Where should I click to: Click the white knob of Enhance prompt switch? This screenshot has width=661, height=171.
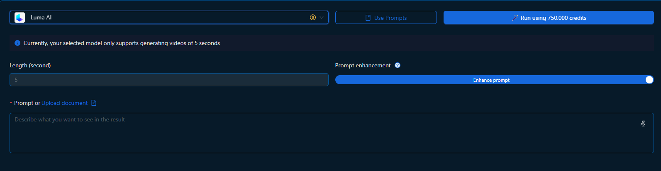(649, 80)
